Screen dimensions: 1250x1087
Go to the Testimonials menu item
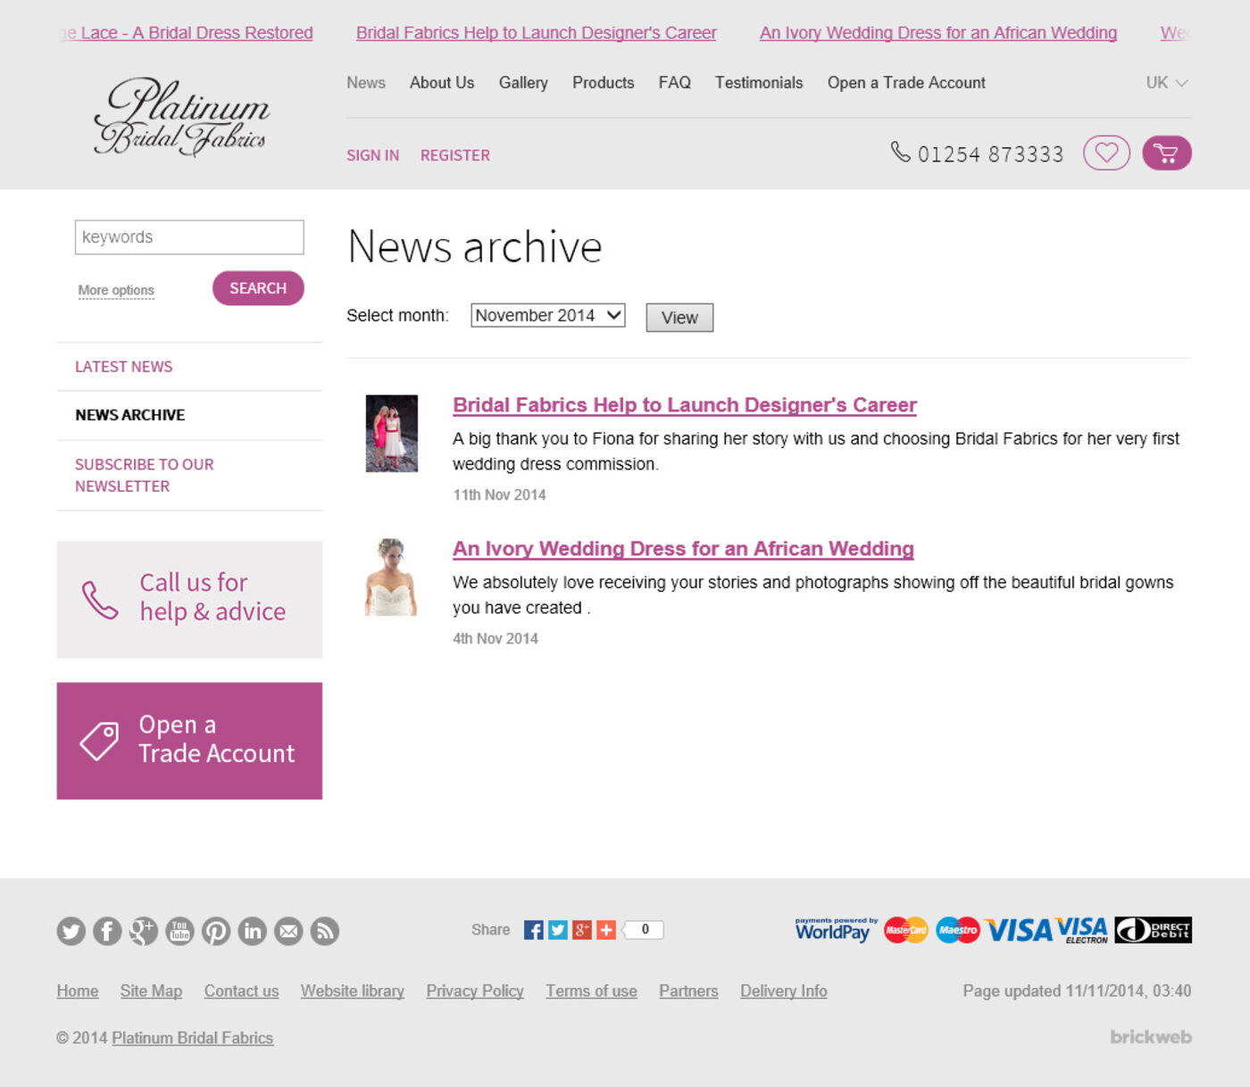(758, 83)
